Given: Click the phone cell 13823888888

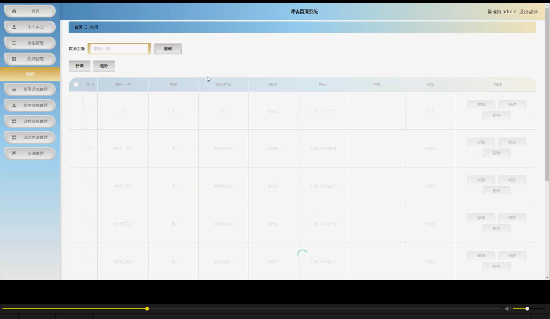Looking at the screenshot, I should (x=323, y=148).
